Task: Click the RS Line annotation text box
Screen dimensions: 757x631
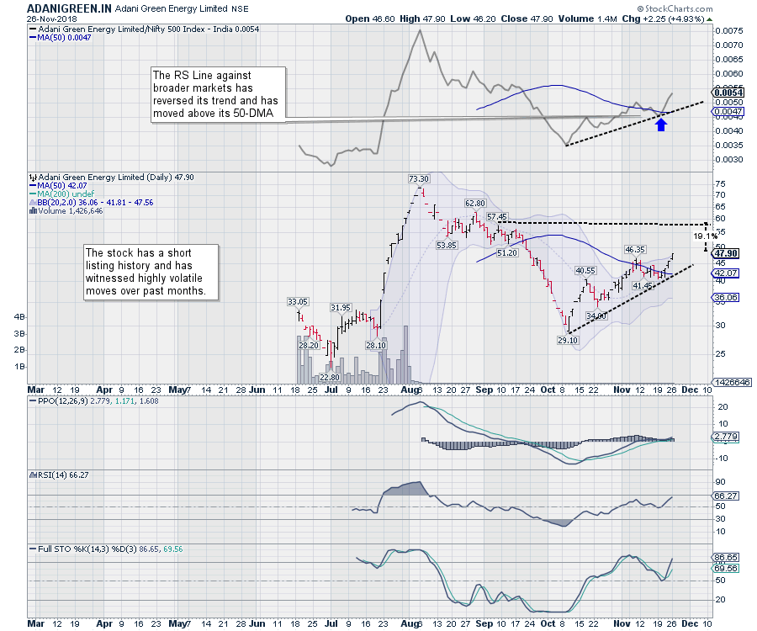Action: click(x=218, y=94)
